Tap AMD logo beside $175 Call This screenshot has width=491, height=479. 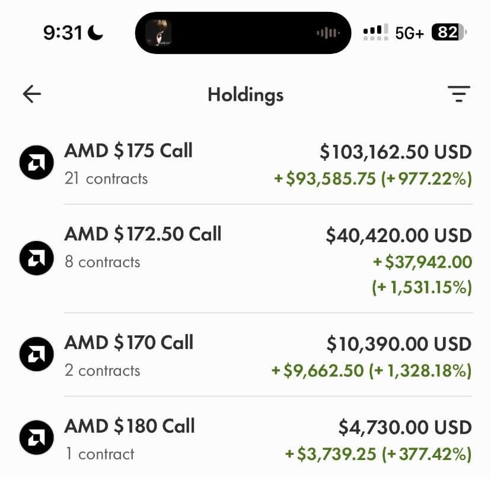[37, 162]
